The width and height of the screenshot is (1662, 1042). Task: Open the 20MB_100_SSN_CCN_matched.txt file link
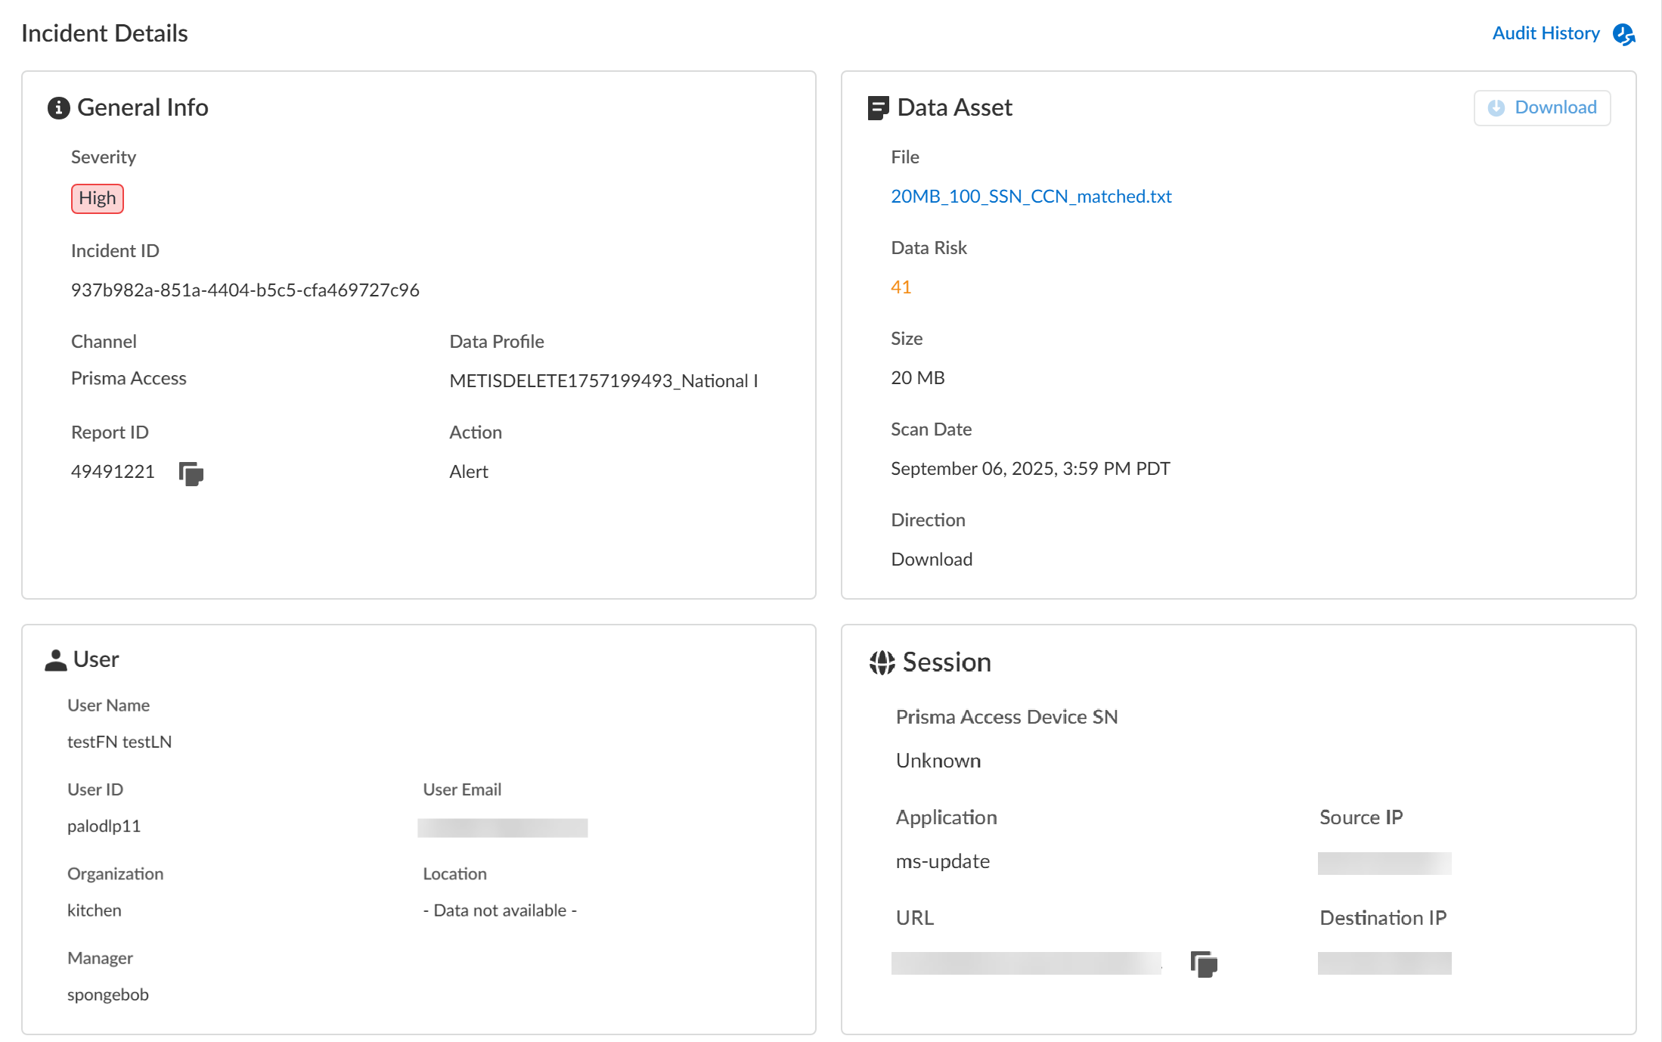coord(1030,196)
